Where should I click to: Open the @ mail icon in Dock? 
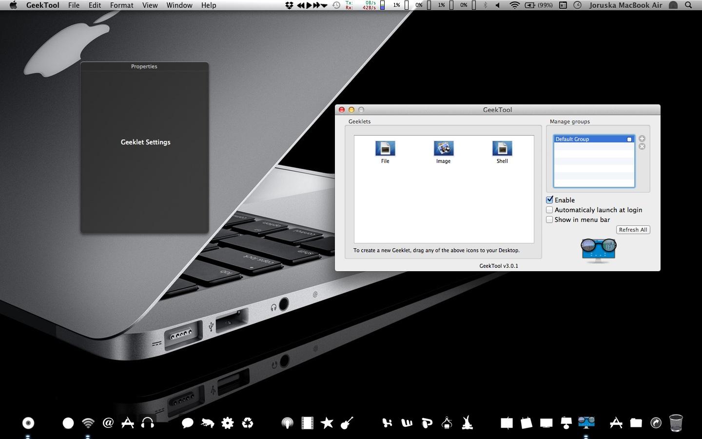coord(108,422)
